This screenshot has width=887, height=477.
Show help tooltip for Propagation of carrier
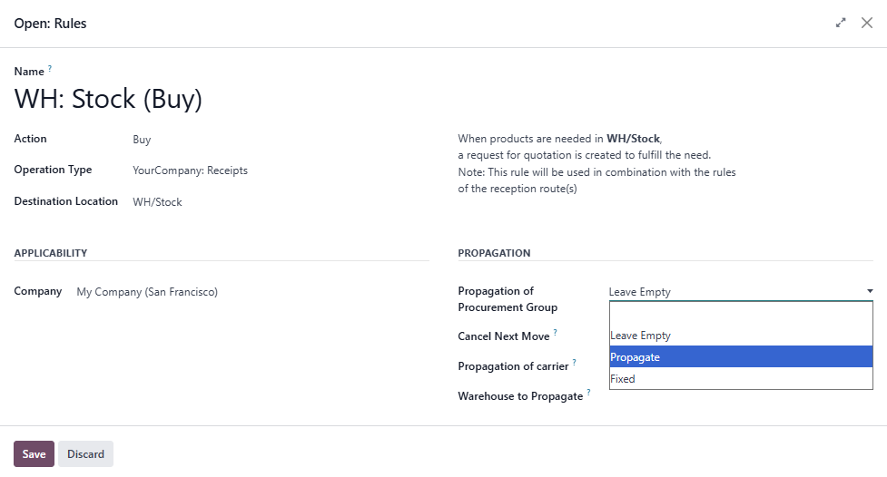[x=575, y=363]
